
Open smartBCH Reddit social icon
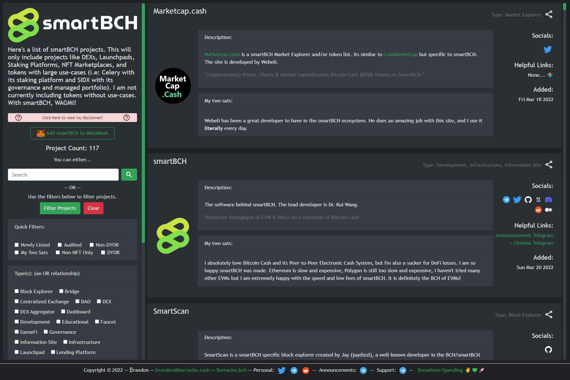(x=538, y=210)
